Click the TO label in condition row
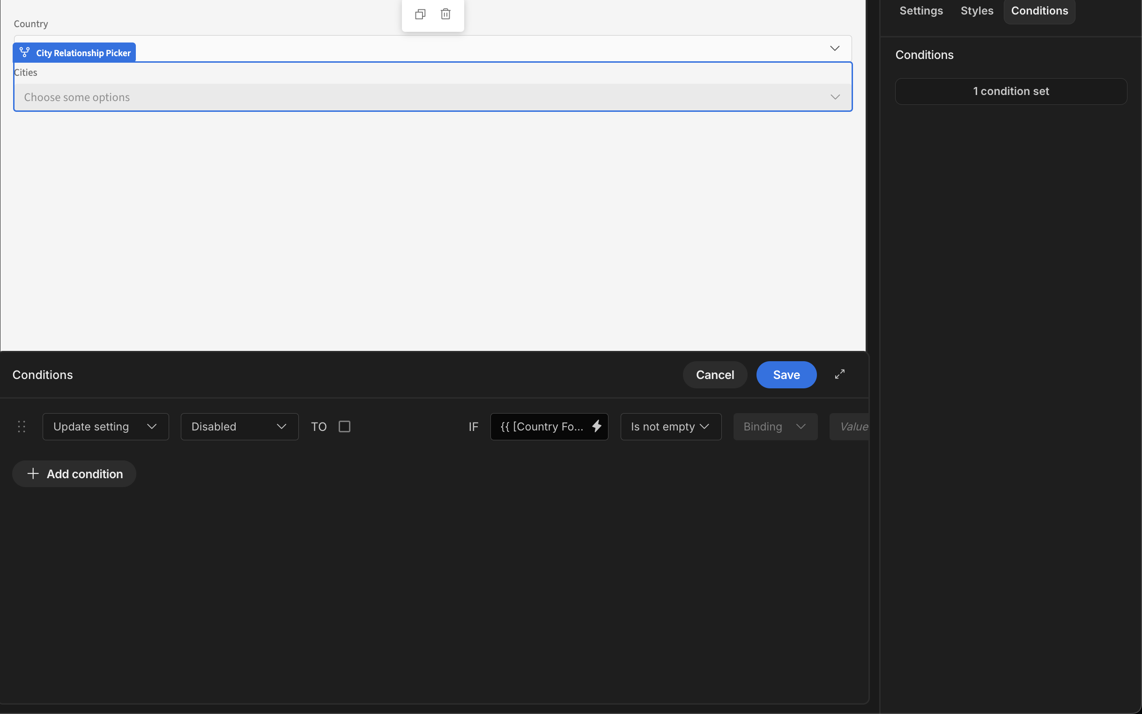 [319, 427]
